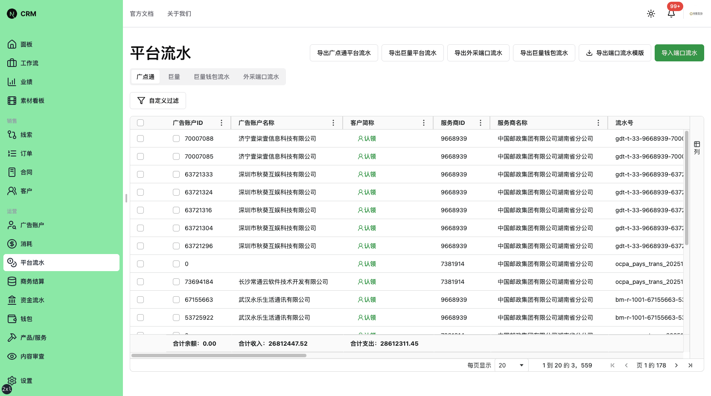Viewport: 711px width, 396px height.
Task: Click the green 导入端口流水 button
Action: 679,53
